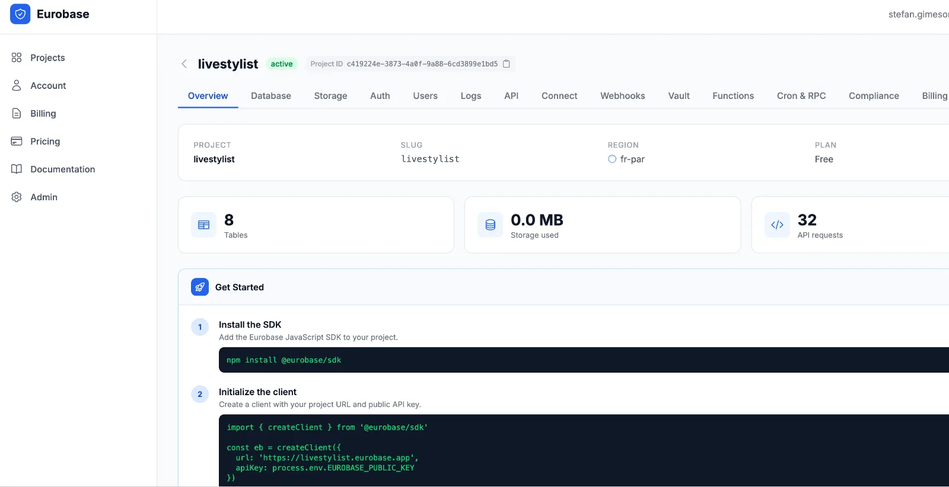The height and width of the screenshot is (487, 949).
Task: Switch to the Webhooks tab
Action: 623,96
